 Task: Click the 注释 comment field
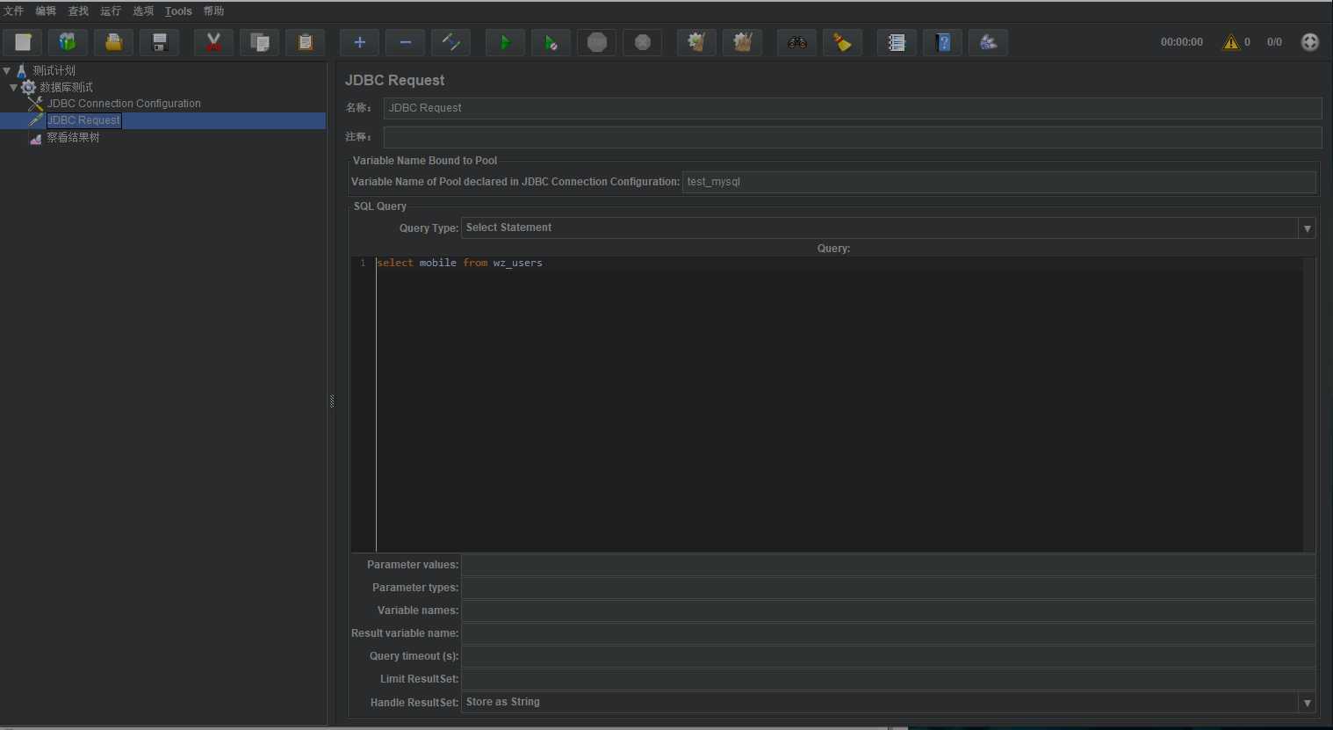tap(852, 137)
